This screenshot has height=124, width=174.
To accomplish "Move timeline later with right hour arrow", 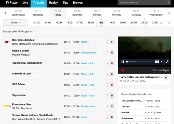I will [x=169, y=23].
